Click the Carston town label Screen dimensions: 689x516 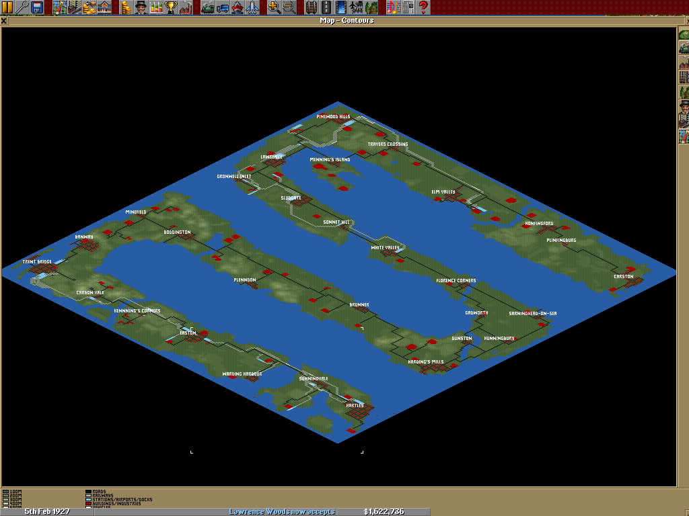coord(624,277)
